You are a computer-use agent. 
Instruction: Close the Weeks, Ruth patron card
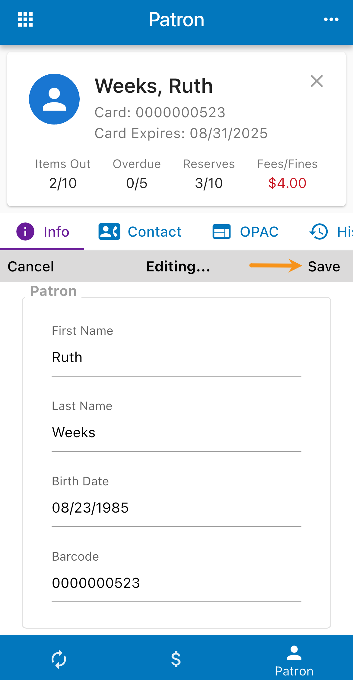coord(316,81)
